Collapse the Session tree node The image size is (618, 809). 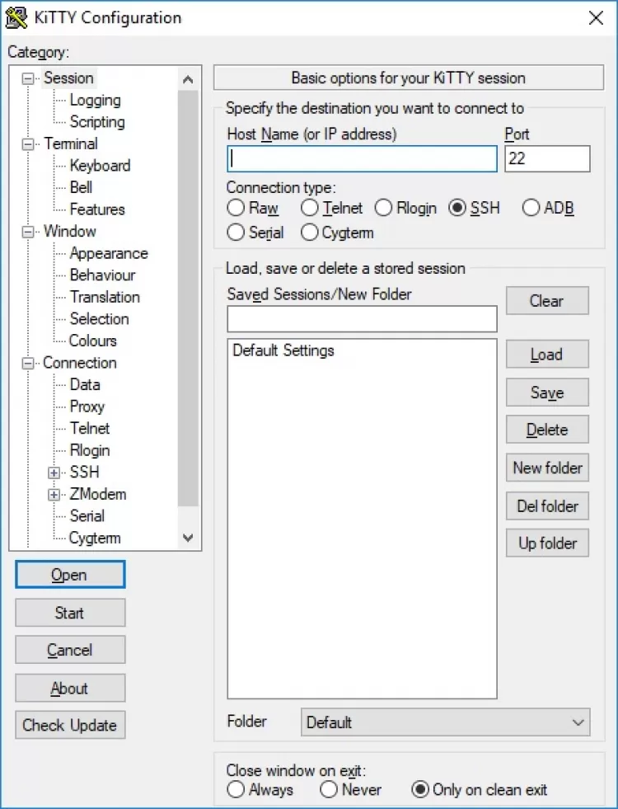pos(28,78)
